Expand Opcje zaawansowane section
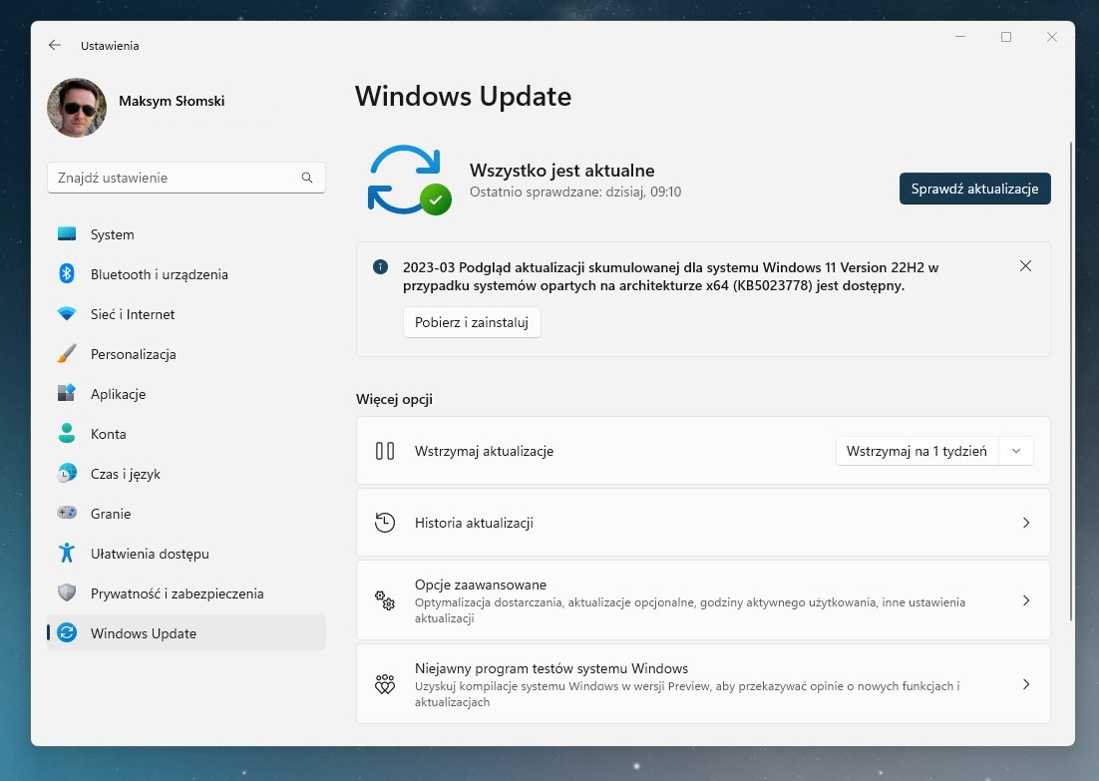The image size is (1099, 781). coord(703,599)
